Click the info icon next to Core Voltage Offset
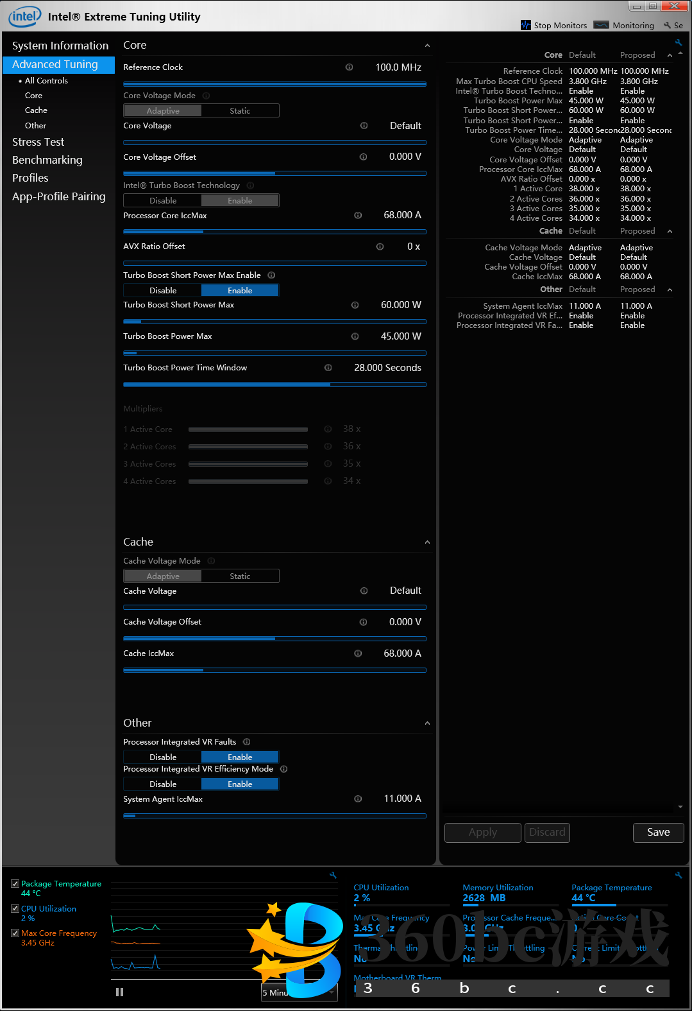The width and height of the screenshot is (692, 1011). [363, 157]
